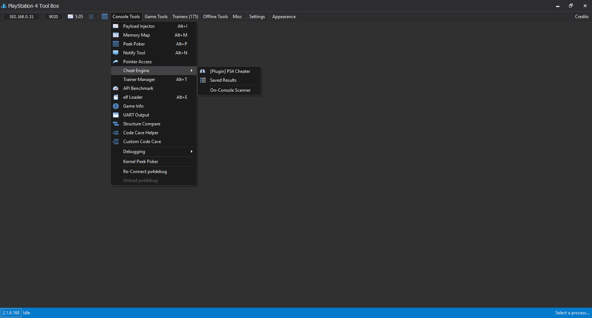Select Game Info menu entry
The height and width of the screenshot is (318, 592).
[x=154, y=106]
